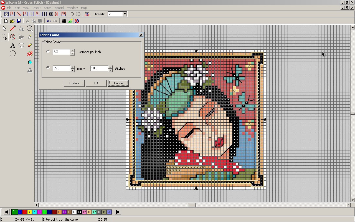Select the circle shape tool
Screen dimensions: 355x222
(13, 54)
